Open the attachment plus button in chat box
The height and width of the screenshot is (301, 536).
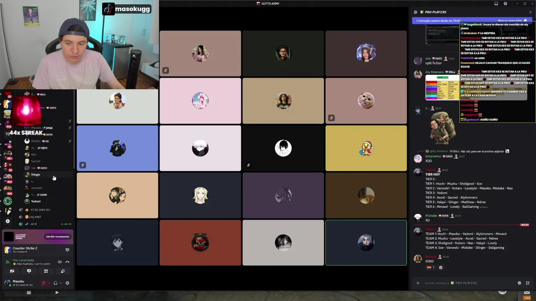click(417, 283)
